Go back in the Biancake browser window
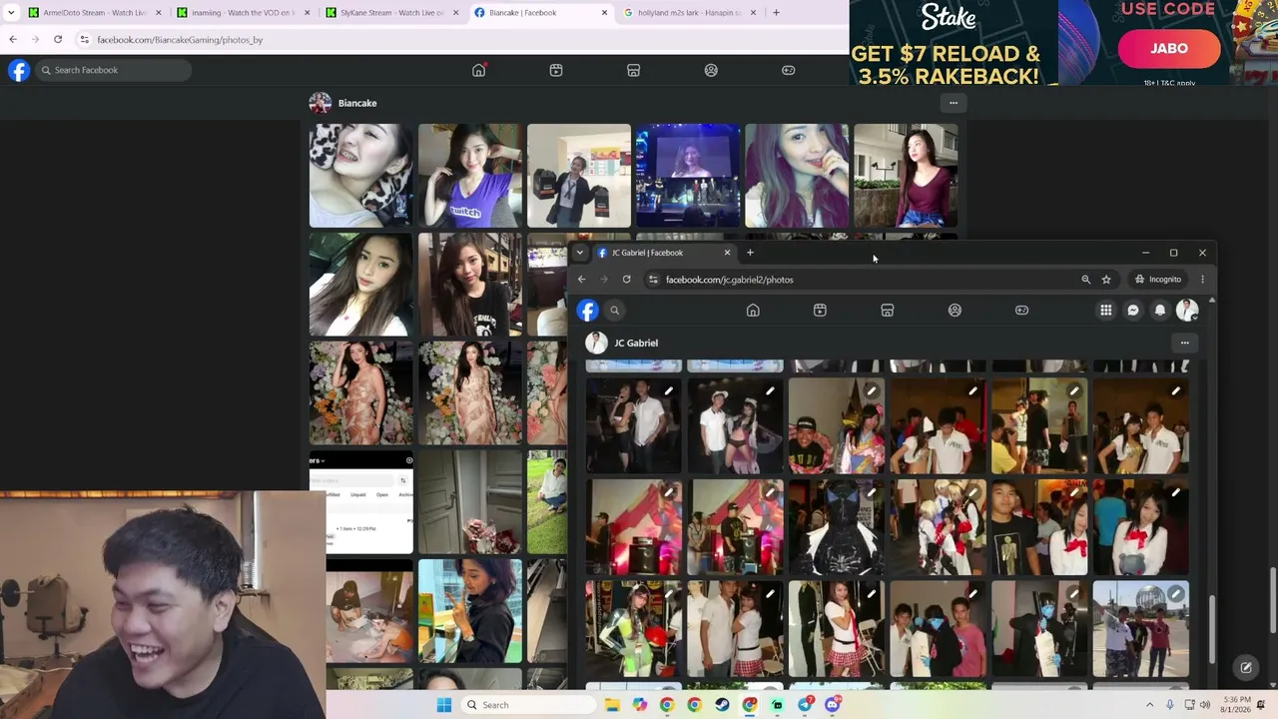This screenshot has width=1278, height=719. 12,39
